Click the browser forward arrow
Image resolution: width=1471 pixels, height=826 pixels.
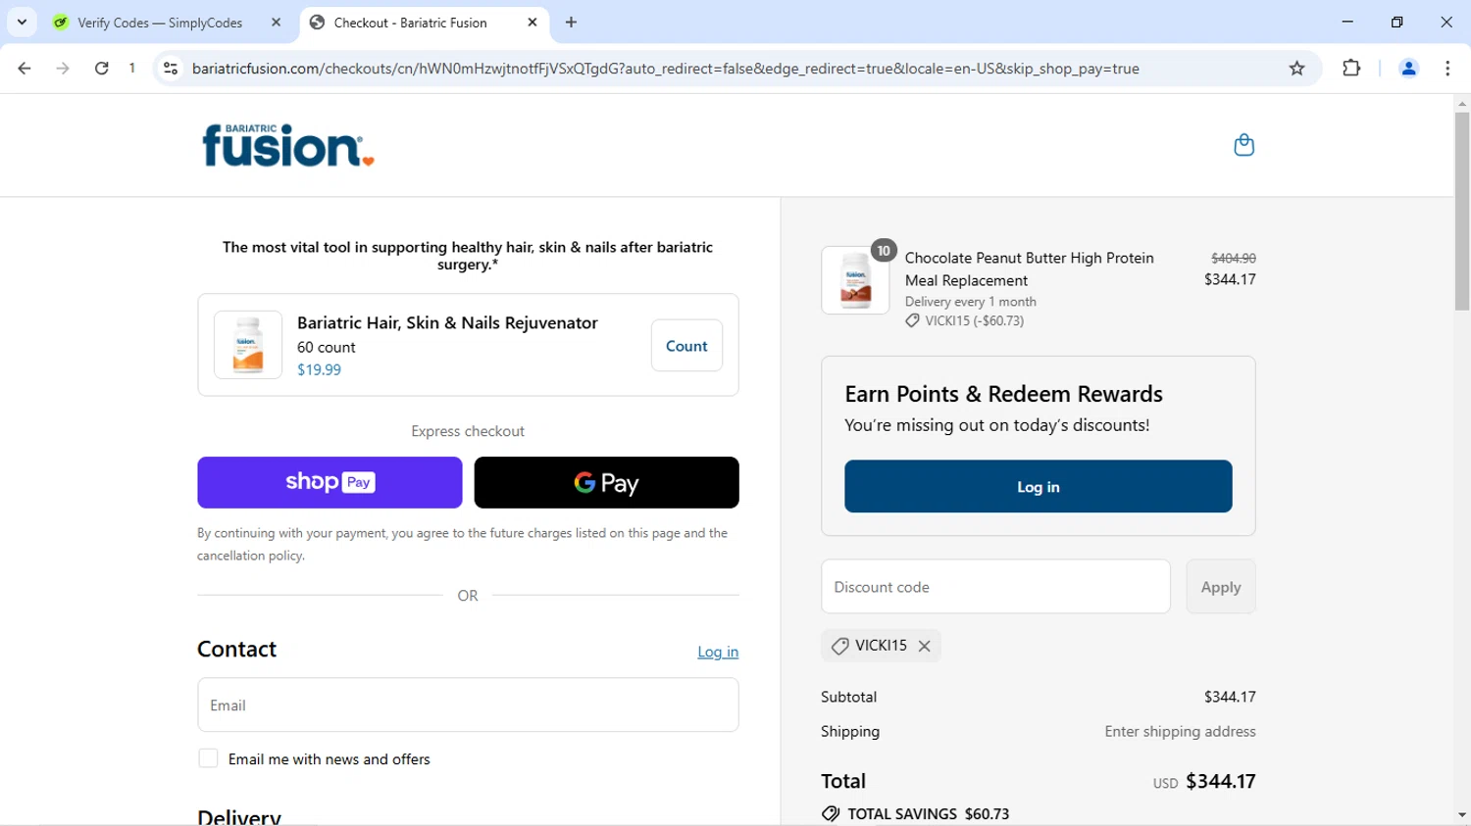(63, 69)
